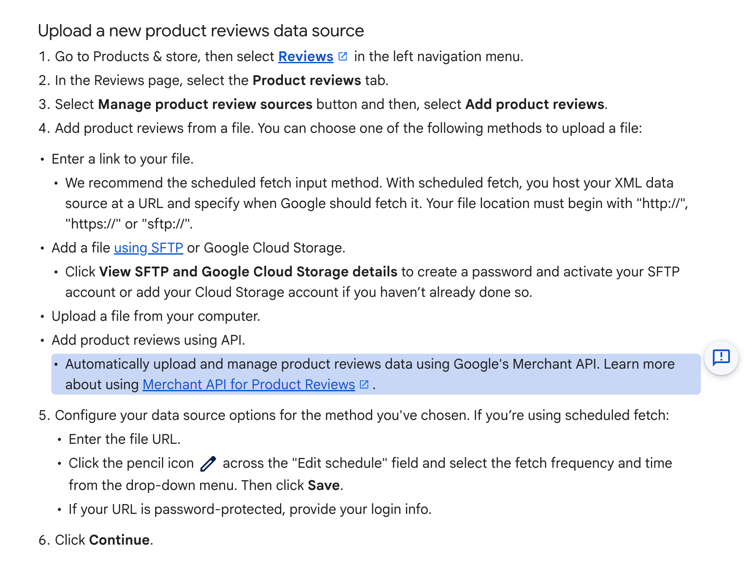Click the "Upload a new product reviews data source" heading
753x563 pixels.
coord(201,31)
